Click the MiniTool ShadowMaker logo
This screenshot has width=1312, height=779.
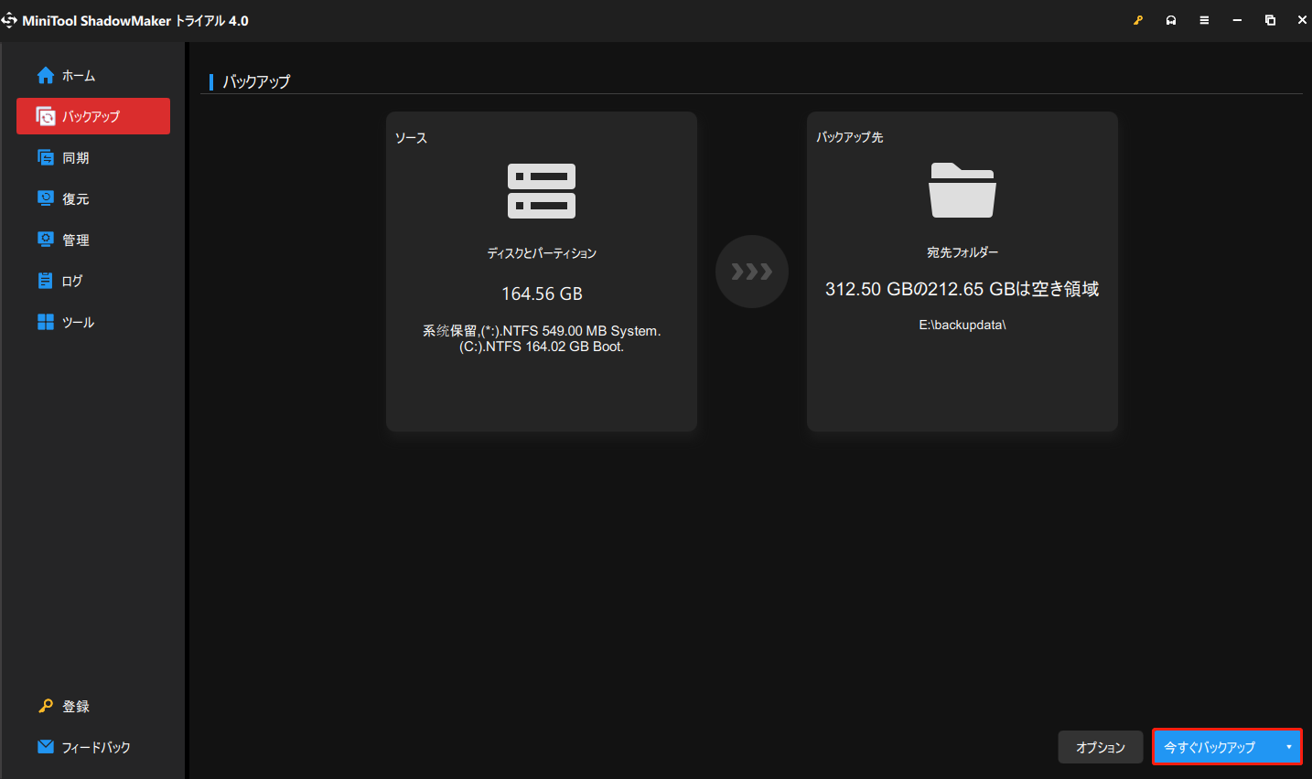9,19
